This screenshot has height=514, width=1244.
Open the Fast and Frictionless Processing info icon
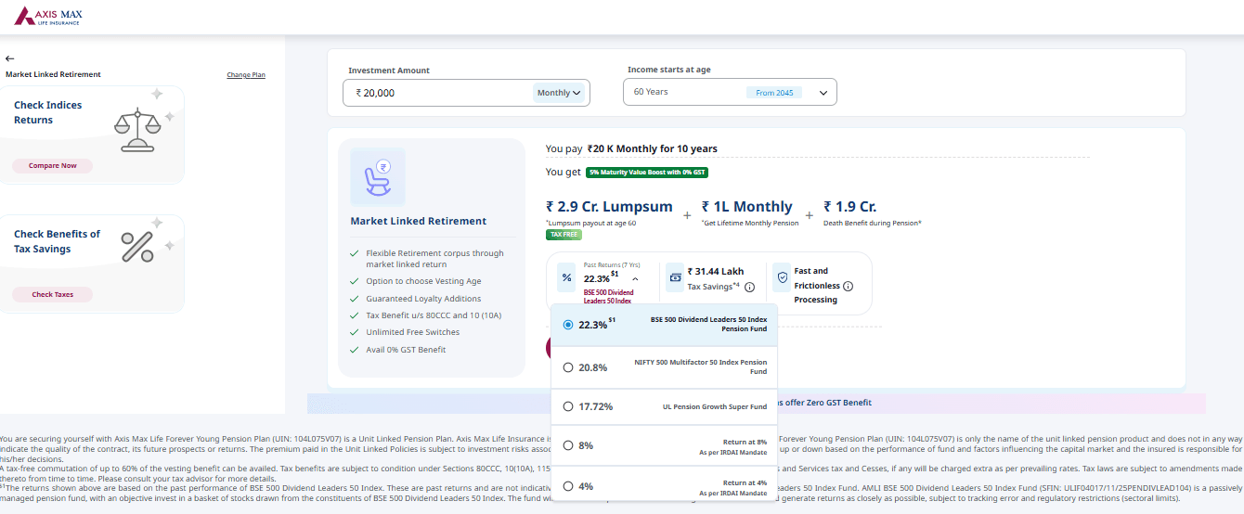click(x=848, y=286)
